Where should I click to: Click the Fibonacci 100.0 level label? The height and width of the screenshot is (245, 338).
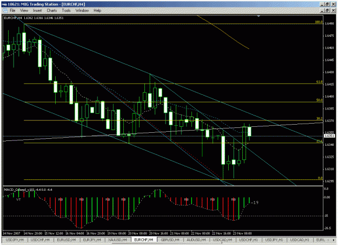click(319, 22)
